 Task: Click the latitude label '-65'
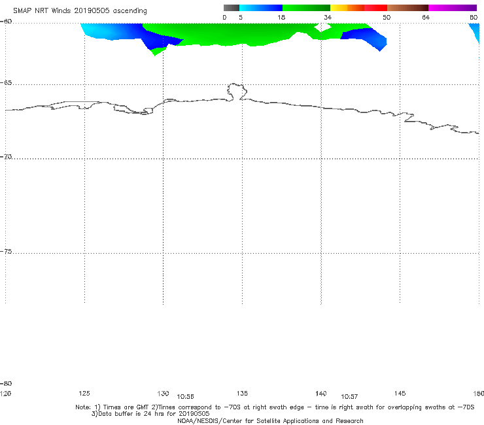6,83
